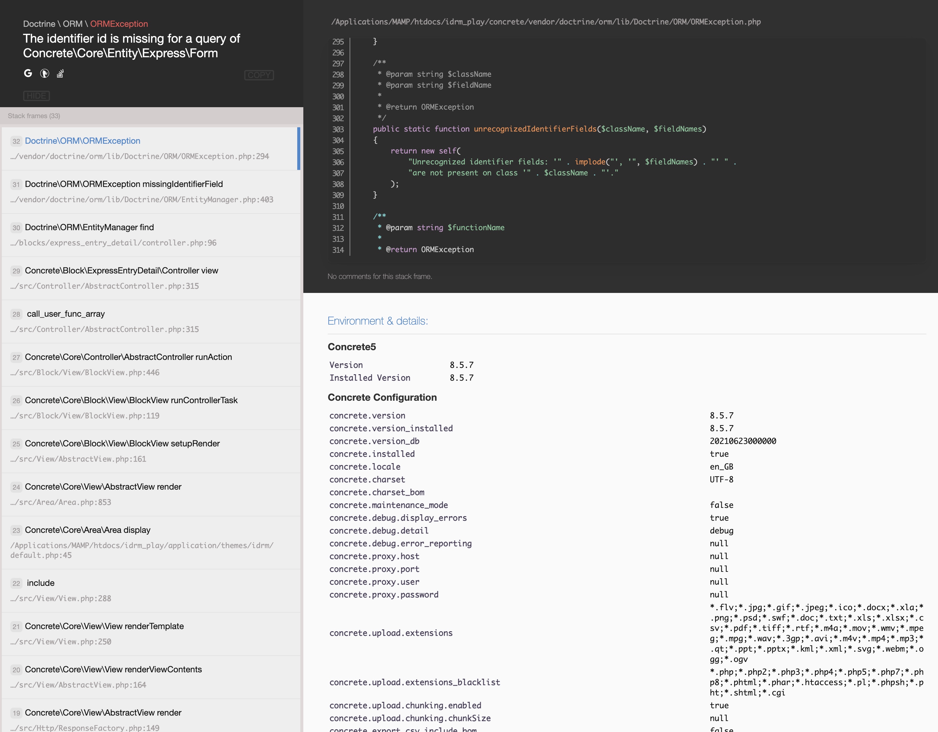Click the ORMException.php file path above code
The width and height of the screenshot is (938, 732).
click(x=545, y=22)
